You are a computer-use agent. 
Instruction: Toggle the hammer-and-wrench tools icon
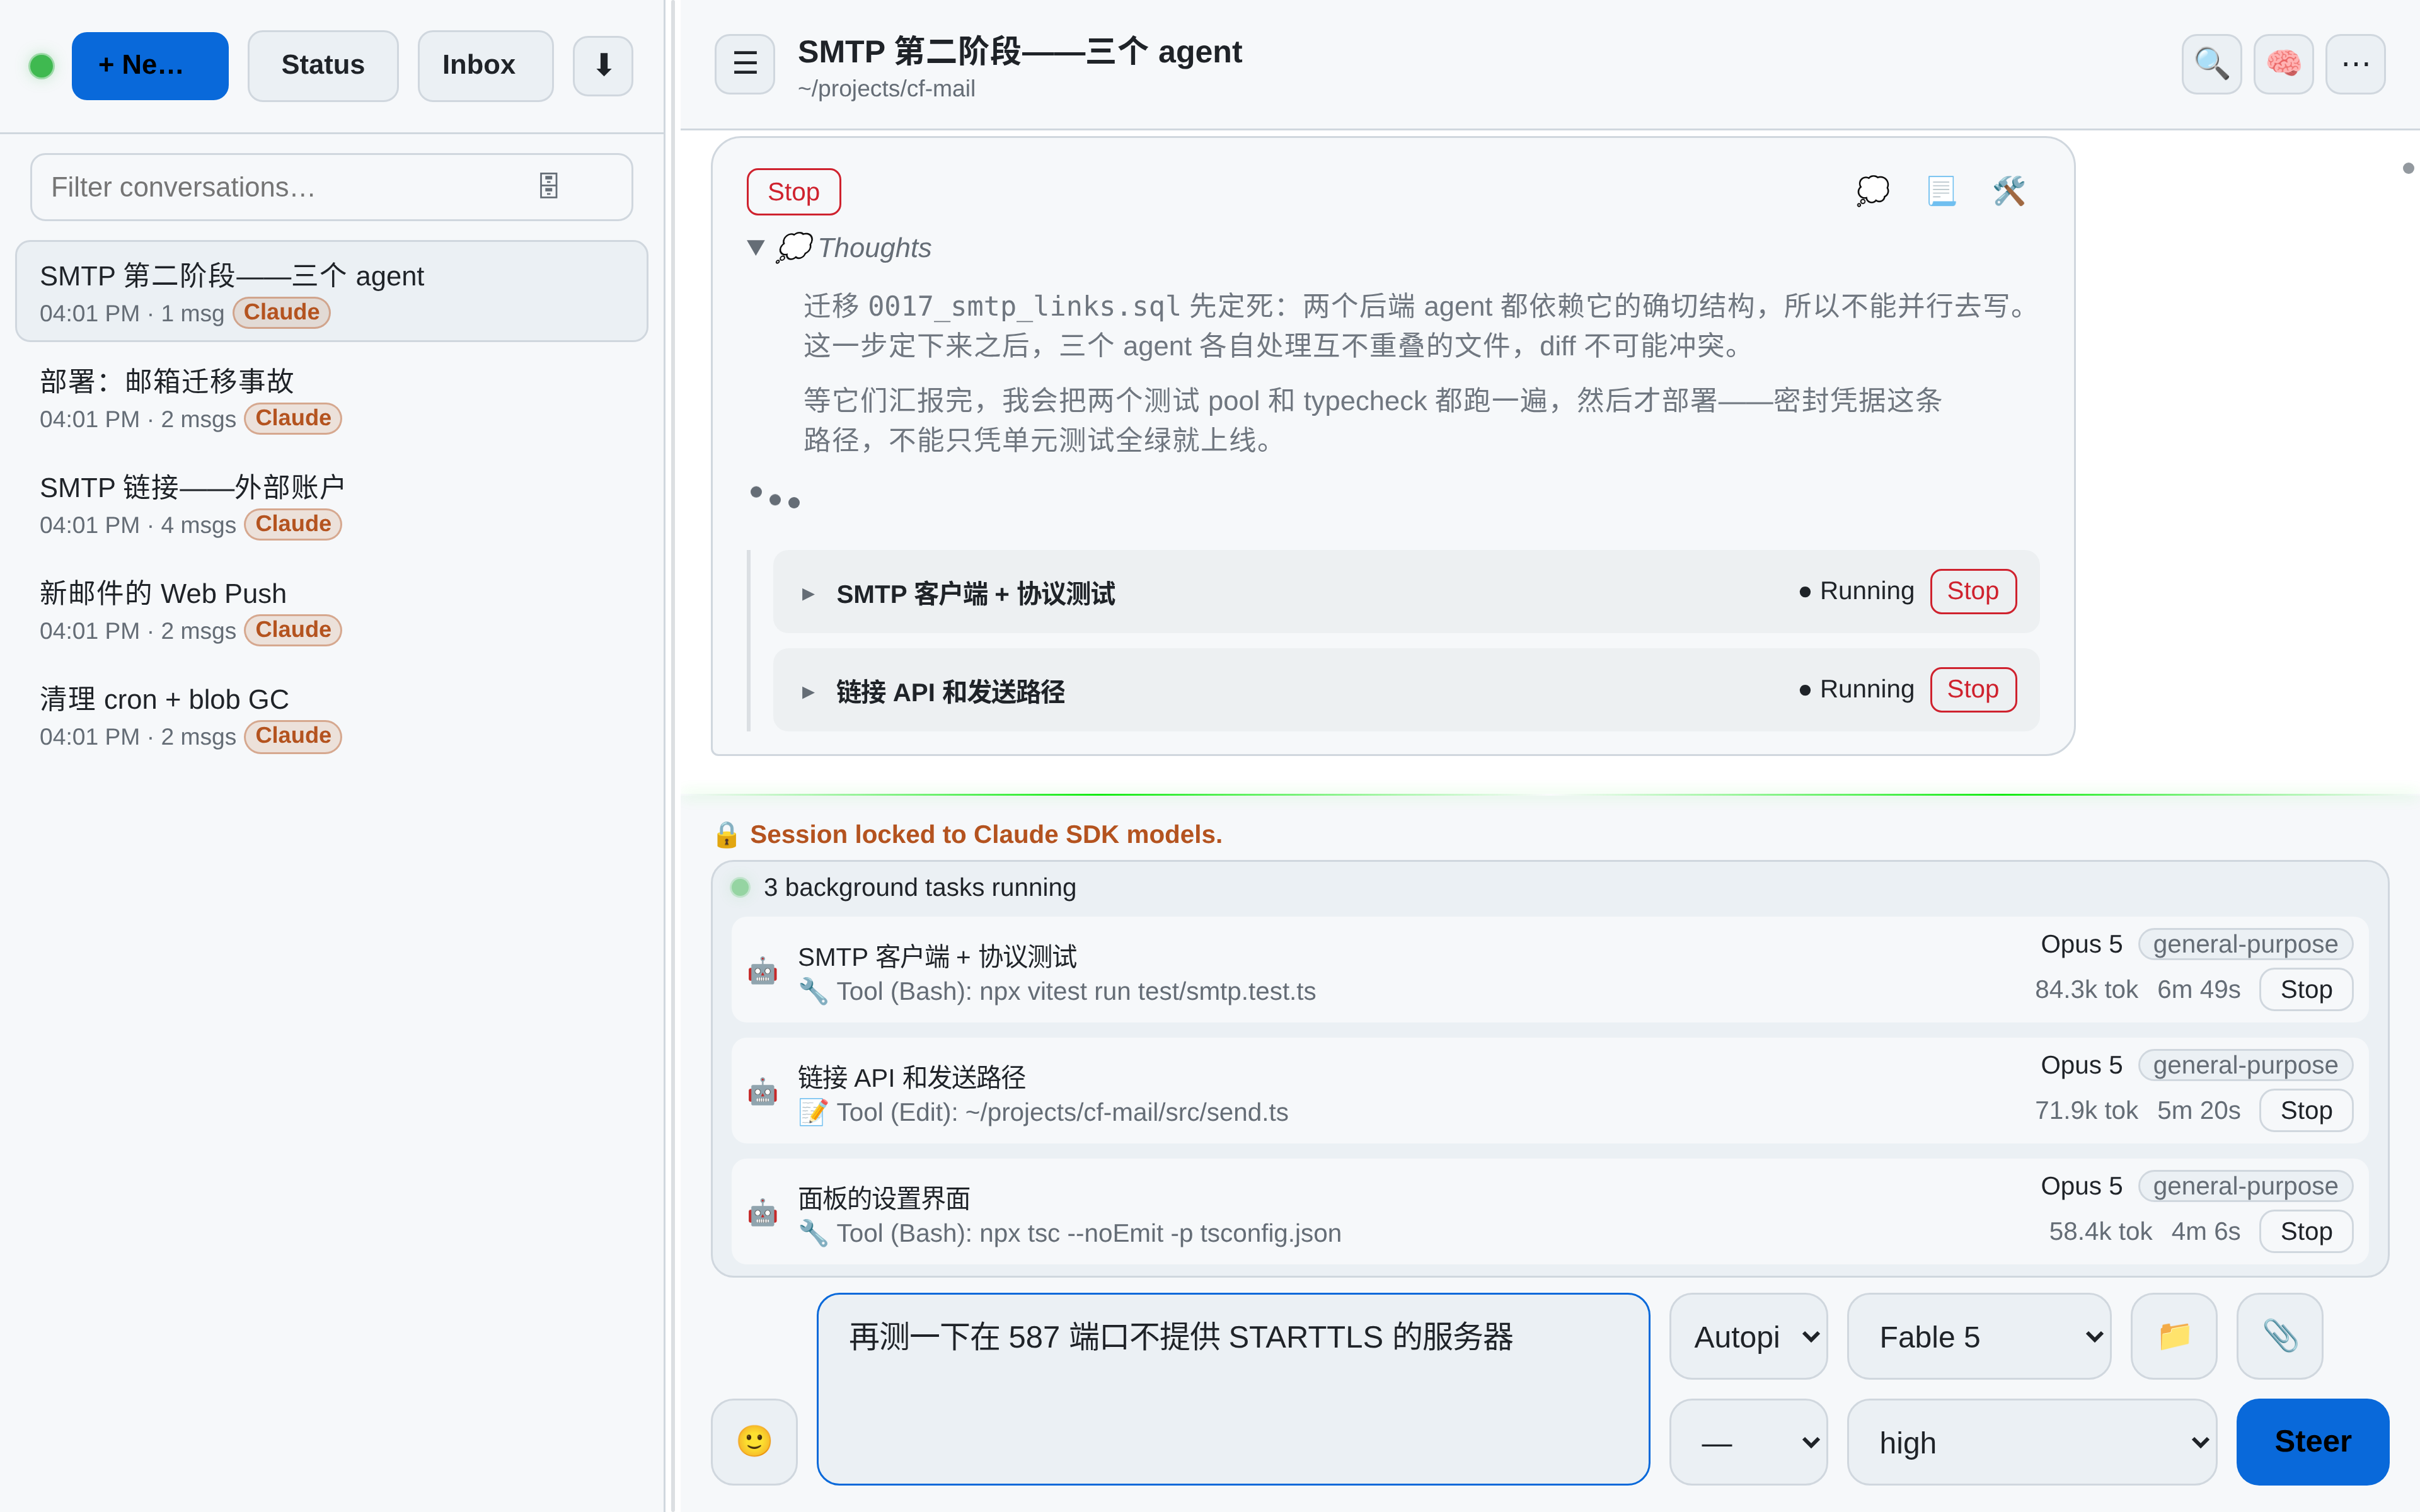(2009, 191)
